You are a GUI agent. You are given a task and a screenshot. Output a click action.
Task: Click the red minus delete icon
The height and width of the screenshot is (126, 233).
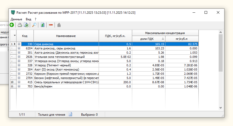51,25
